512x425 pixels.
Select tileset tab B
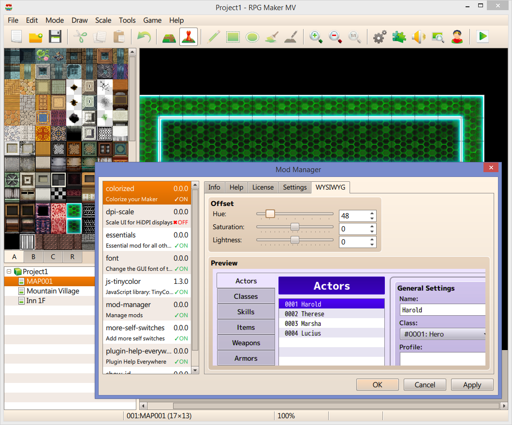[x=33, y=257]
